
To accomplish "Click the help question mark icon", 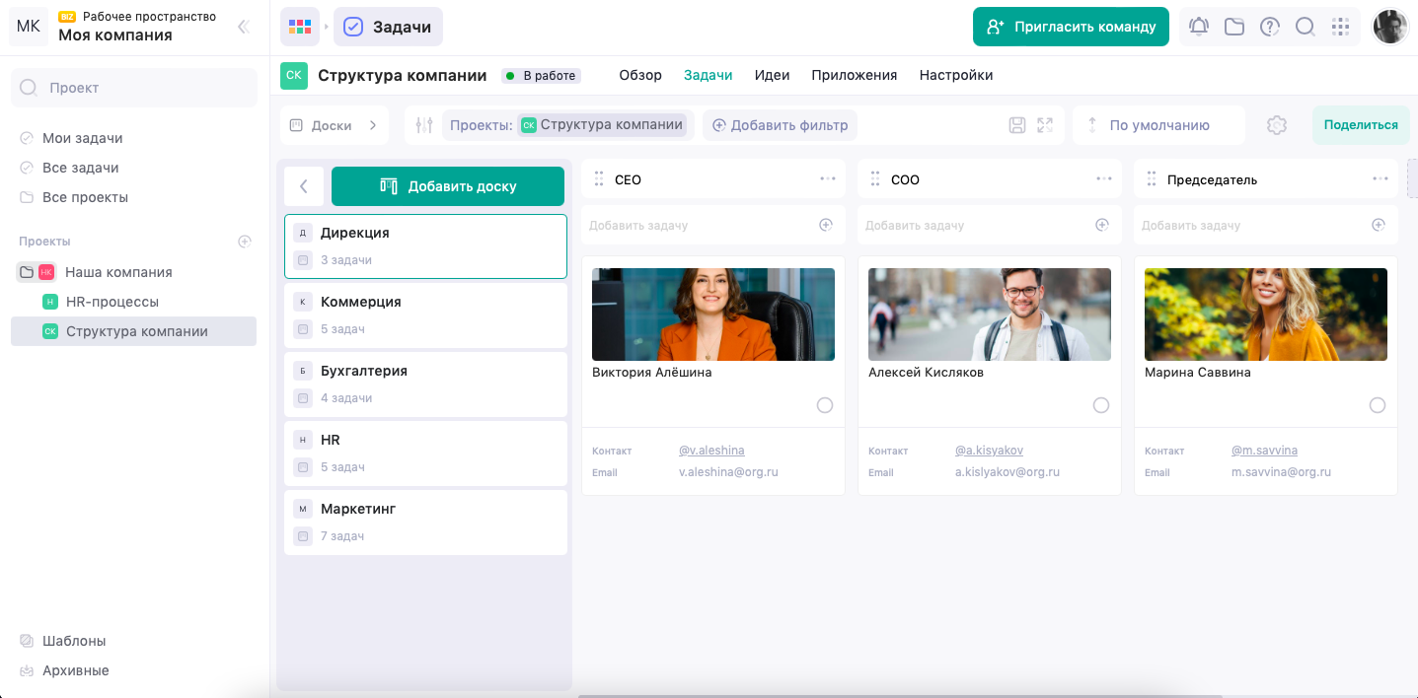I will 1270,27.
